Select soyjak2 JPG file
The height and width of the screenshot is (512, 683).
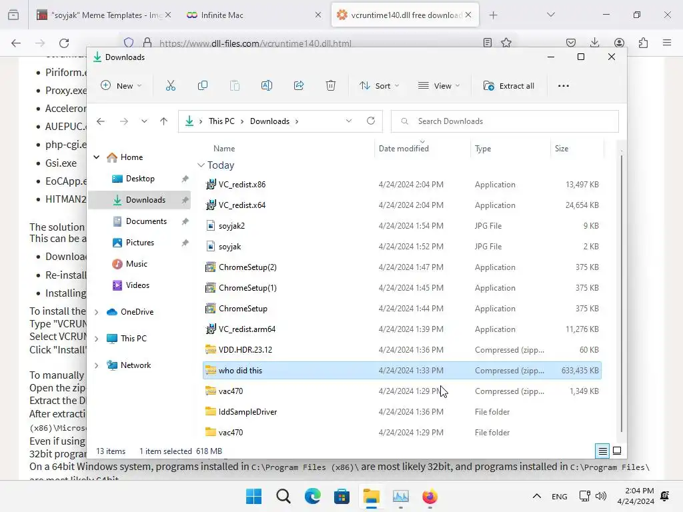402,225
